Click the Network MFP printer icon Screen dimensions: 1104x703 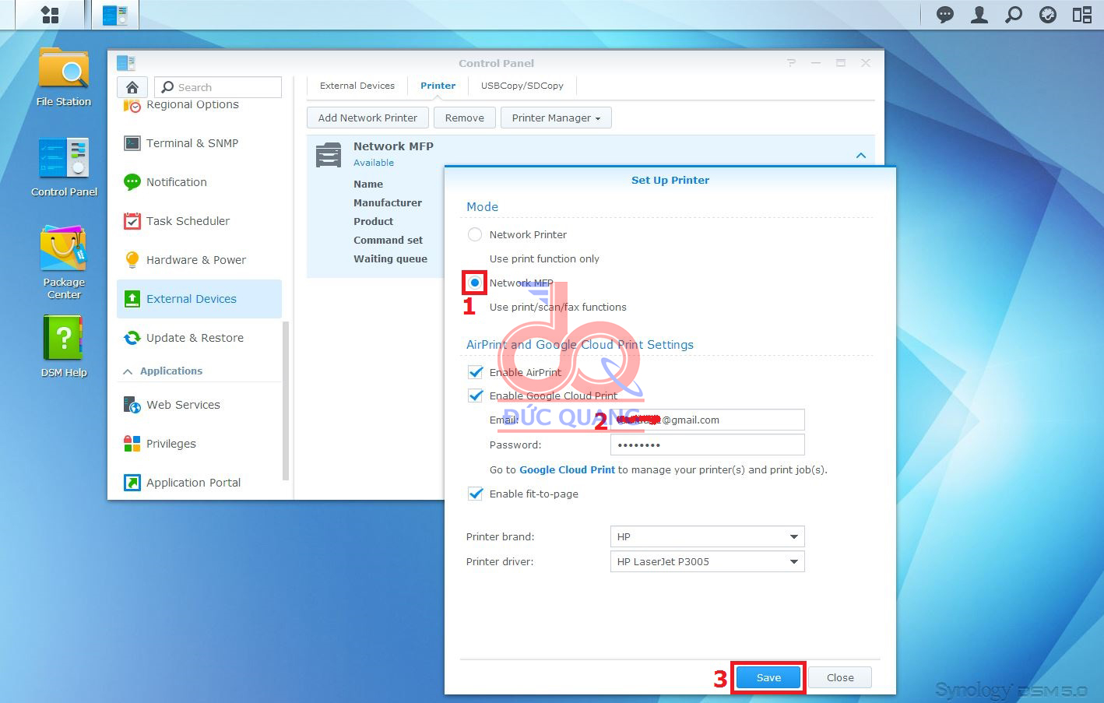[329, 155]
